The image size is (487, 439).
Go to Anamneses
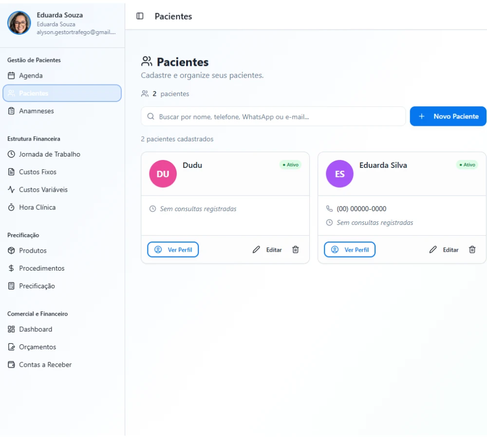pos(62,111)
